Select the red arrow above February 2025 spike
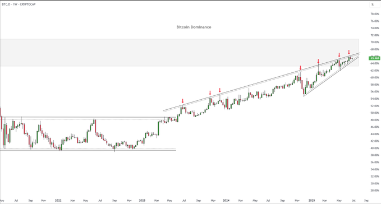This screenshot has height=204, width=381. [x=318, y=61]
